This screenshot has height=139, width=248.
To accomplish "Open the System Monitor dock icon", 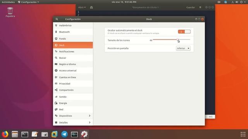I will pos(74,134).
